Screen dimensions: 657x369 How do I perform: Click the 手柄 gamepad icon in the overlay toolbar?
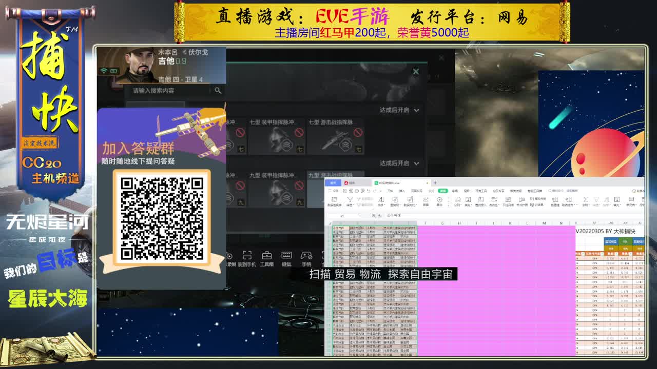(306, 256)
